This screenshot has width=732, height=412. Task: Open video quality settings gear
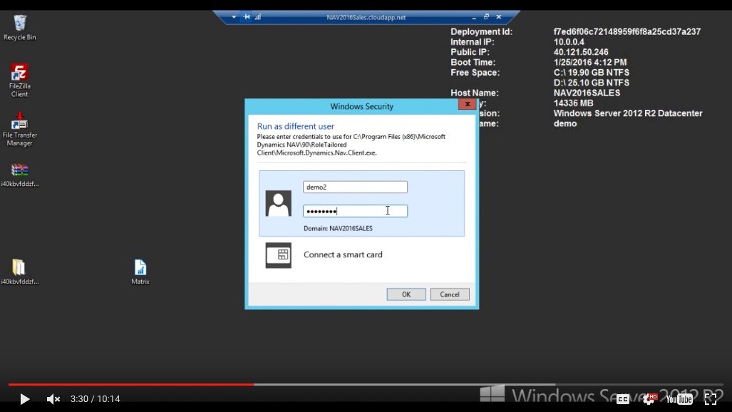(649, 399)
